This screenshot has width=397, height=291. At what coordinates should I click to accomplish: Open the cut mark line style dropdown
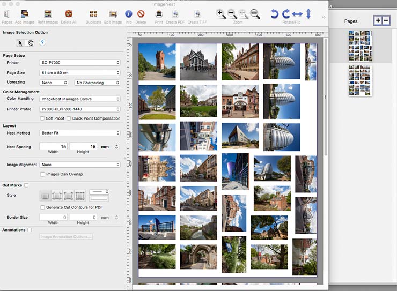(99, 192)
